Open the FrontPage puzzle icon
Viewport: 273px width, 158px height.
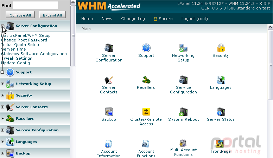[x=220, y=144]
